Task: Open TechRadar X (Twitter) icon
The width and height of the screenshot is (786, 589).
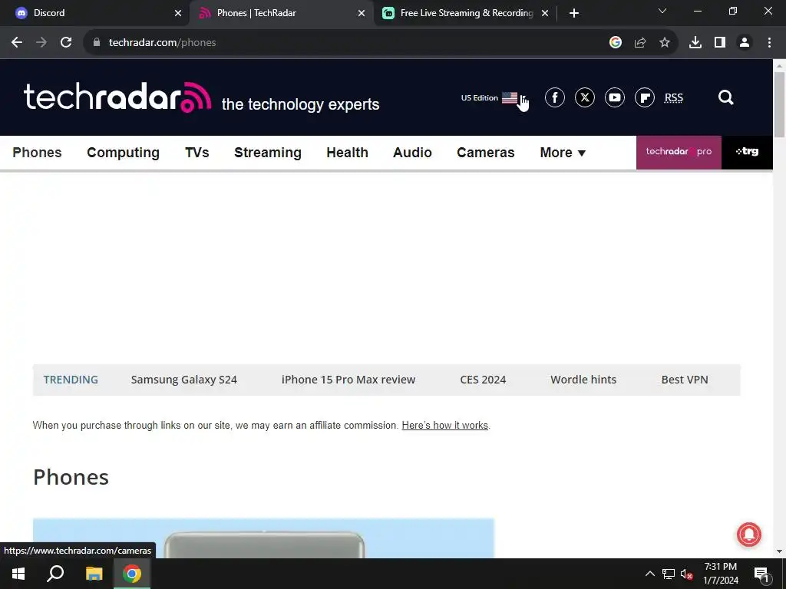Action: coord(584,97)
